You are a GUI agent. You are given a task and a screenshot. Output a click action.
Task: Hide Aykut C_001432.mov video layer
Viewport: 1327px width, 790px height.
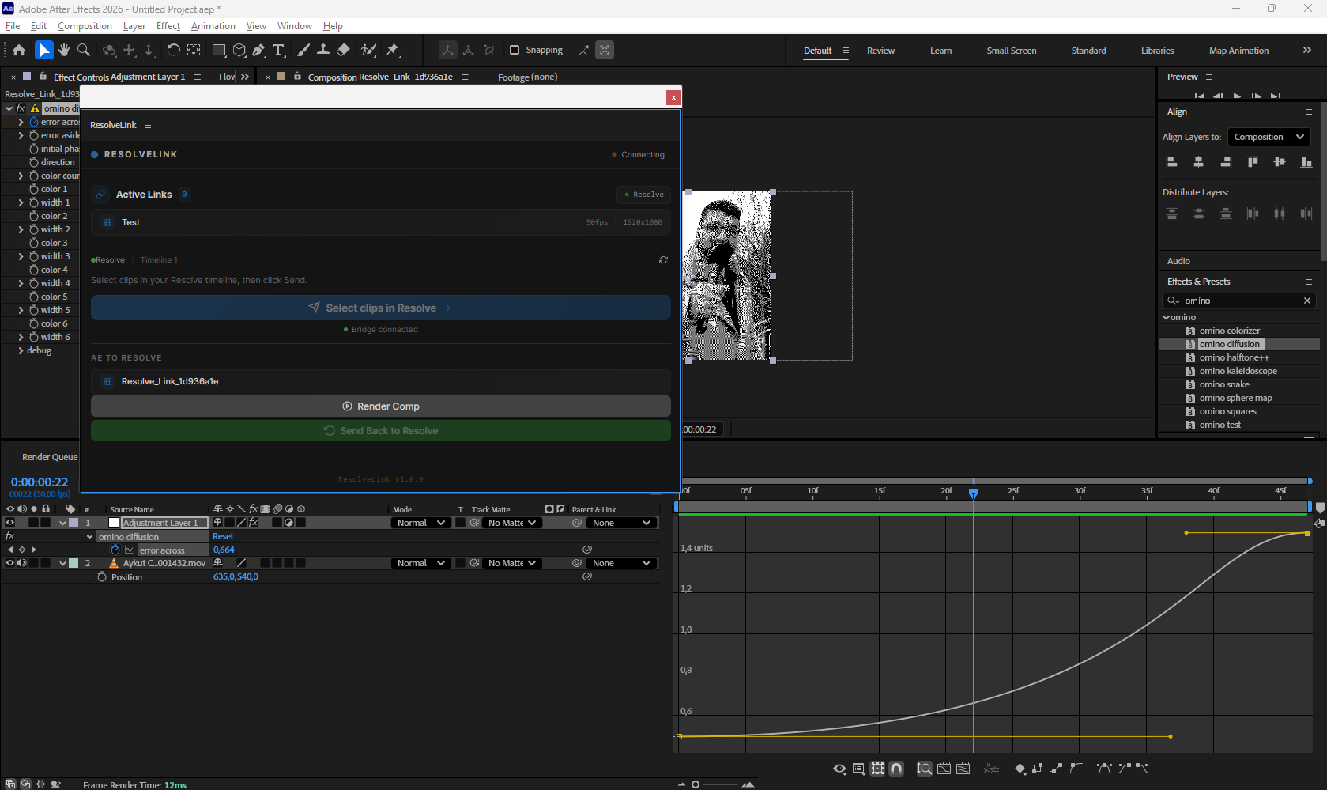[x=10, y=563]
